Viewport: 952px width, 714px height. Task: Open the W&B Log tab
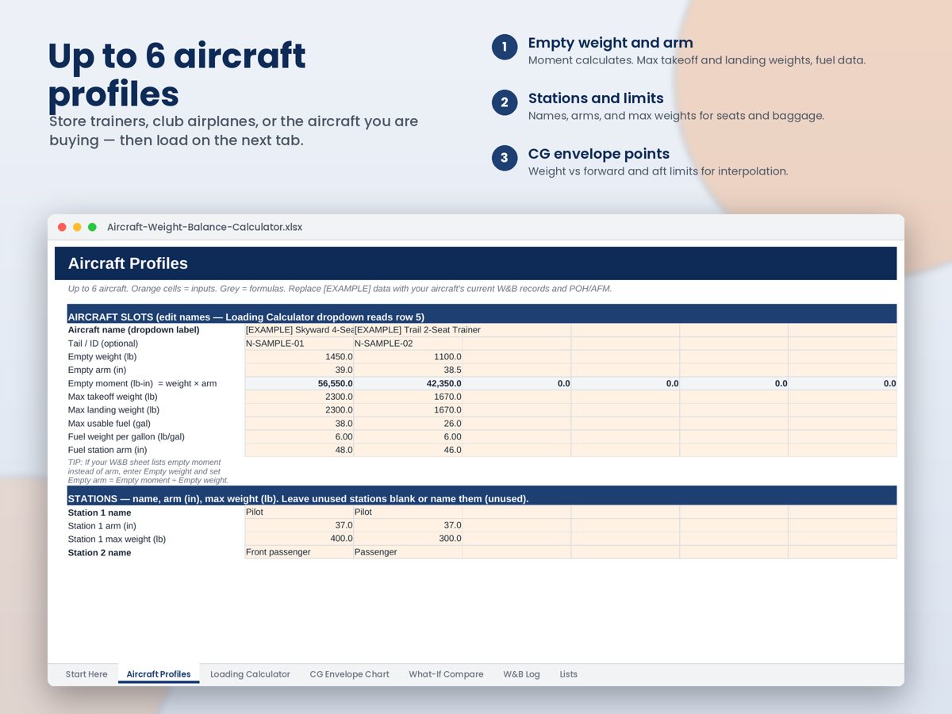(x=521, y=674)
